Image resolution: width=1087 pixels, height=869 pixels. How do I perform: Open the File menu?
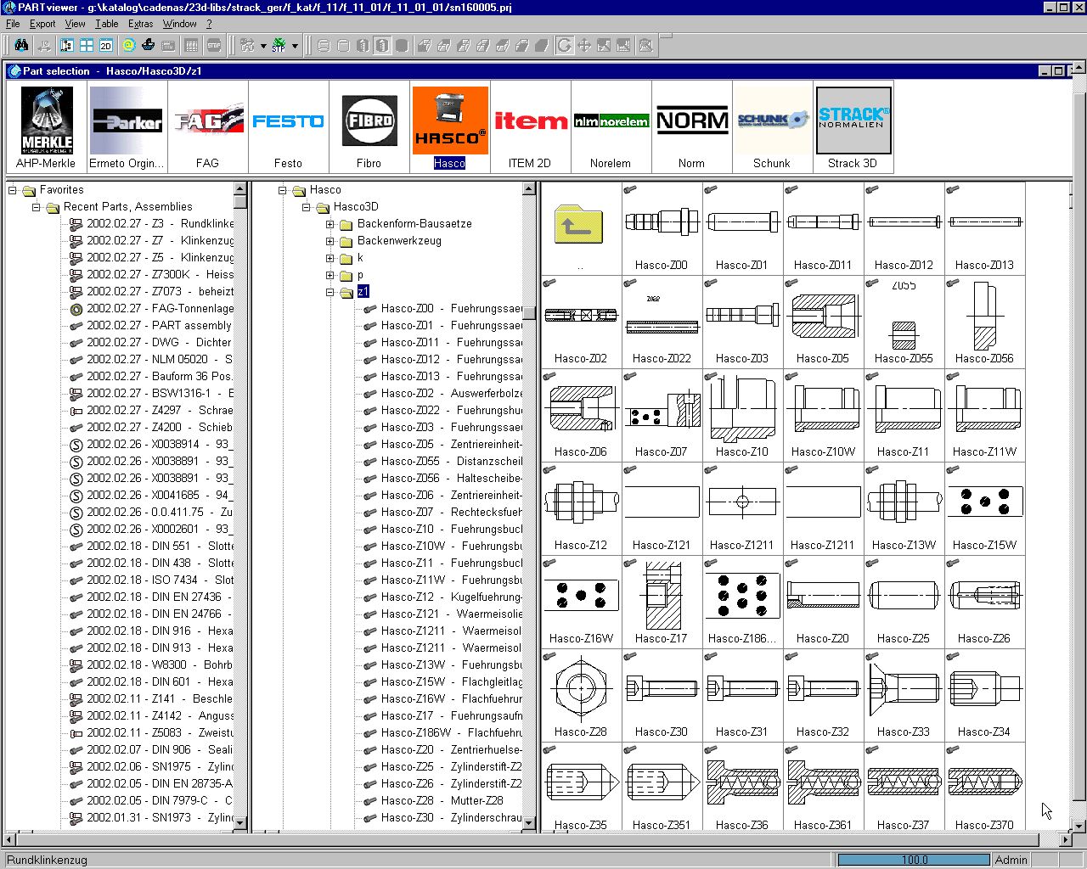(13, 24)
